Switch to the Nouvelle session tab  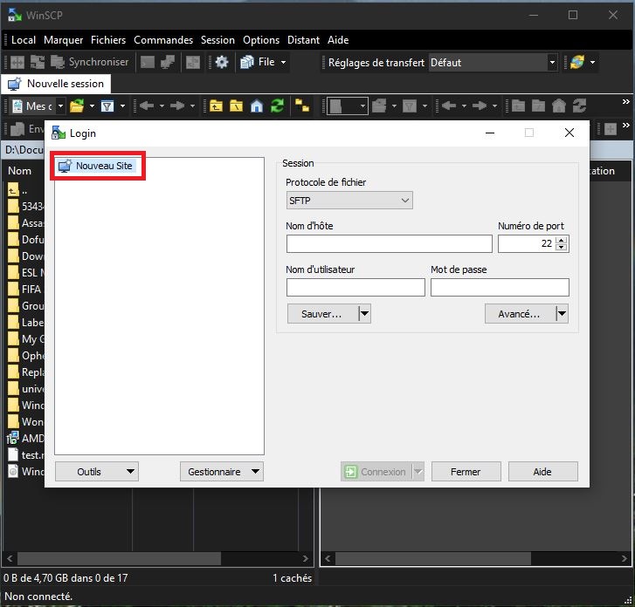pos(56,84)
